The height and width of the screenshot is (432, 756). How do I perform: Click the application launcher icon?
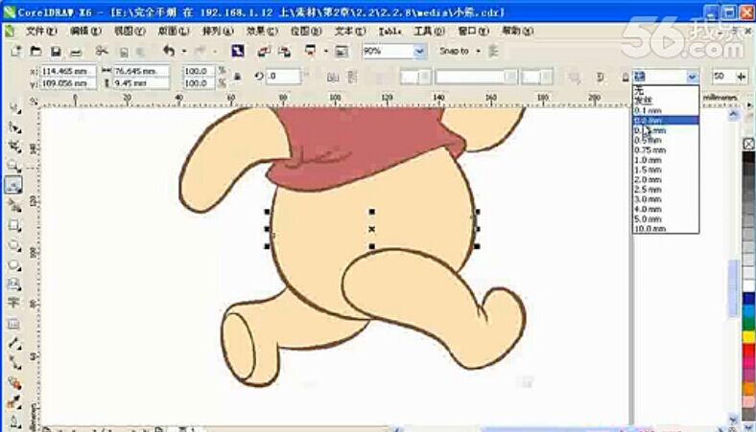[310, 51]
